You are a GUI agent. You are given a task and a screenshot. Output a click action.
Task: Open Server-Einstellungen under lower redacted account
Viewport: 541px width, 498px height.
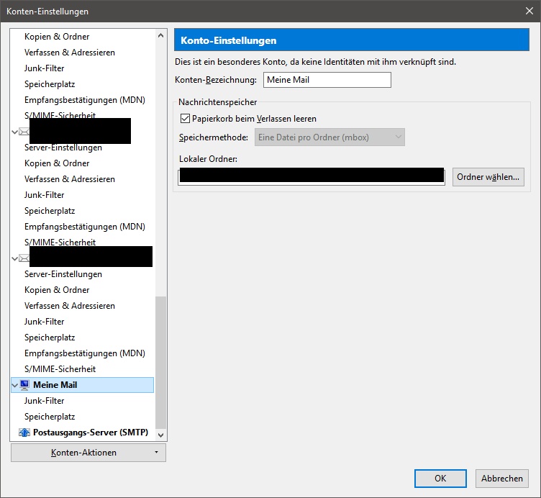[x=63, y=274]
